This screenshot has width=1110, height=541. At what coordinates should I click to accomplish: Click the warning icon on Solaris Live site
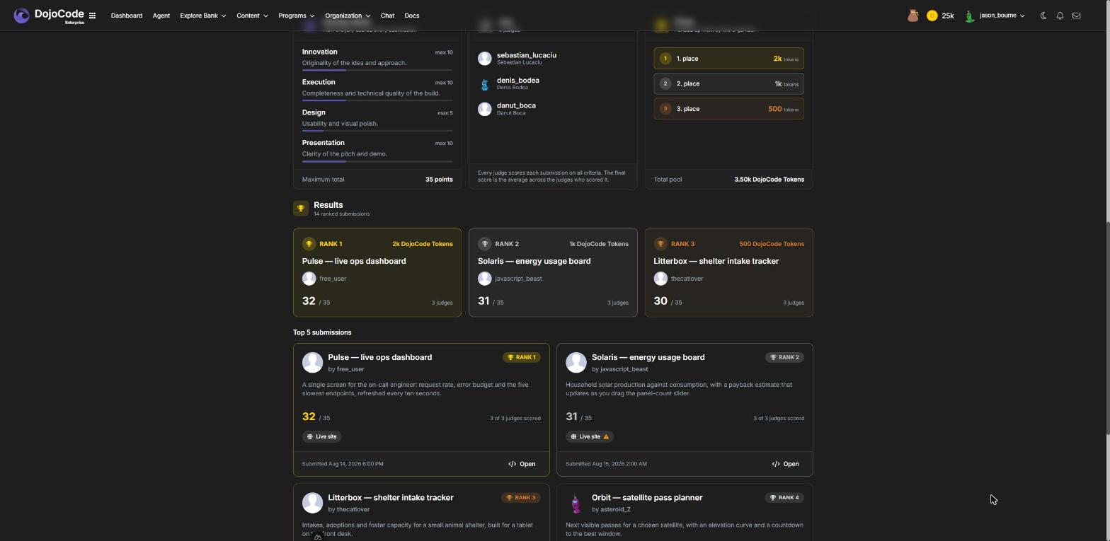(x=606, y=436)
